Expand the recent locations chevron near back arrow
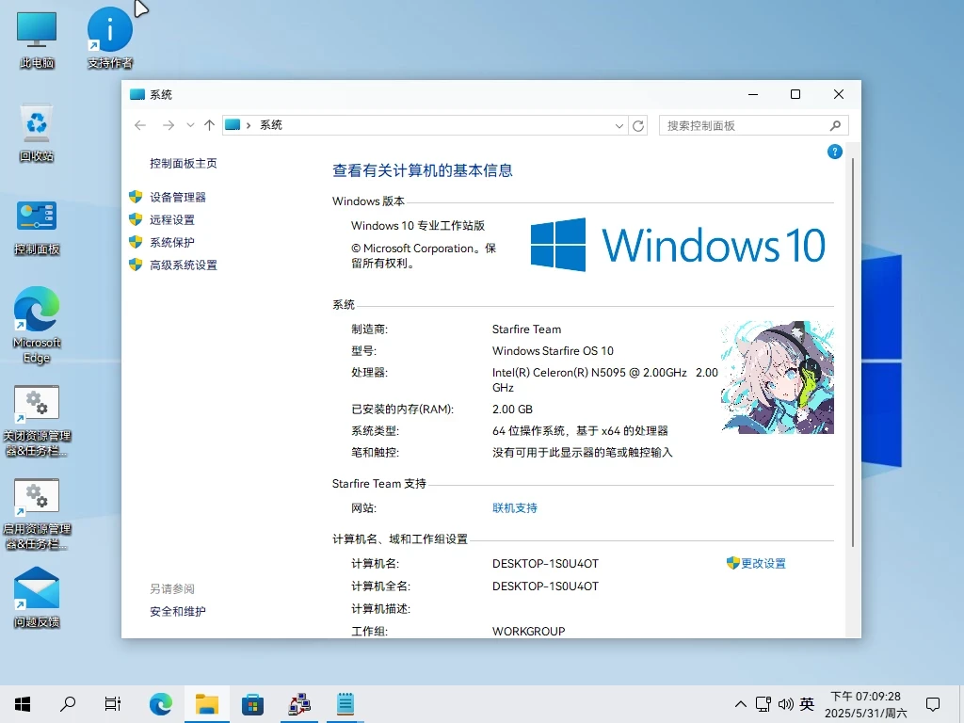This screenshot has height=723, width=964. pos(190,124)
